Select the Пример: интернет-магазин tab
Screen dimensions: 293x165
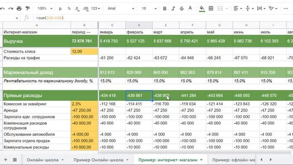[x=168, y=160]
